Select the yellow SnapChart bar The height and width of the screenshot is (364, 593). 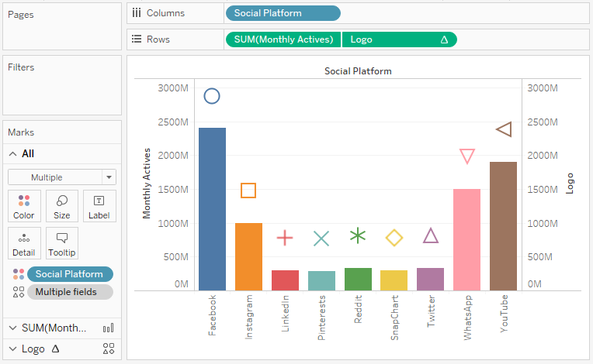click(x=394, y=280)
